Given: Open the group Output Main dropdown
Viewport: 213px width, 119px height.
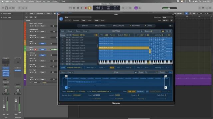Looking at the screenshot, I should tap(127, 35).
